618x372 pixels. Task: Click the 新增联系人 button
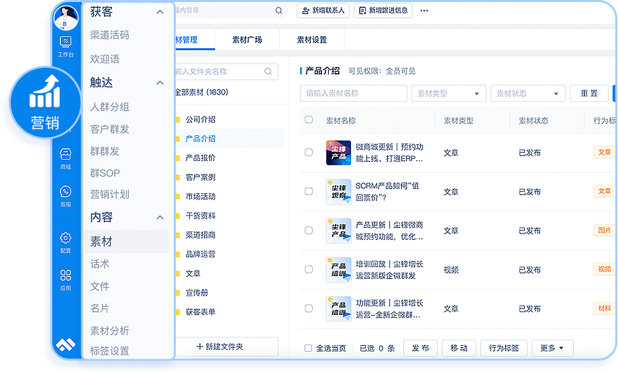[x=323, y=11]
